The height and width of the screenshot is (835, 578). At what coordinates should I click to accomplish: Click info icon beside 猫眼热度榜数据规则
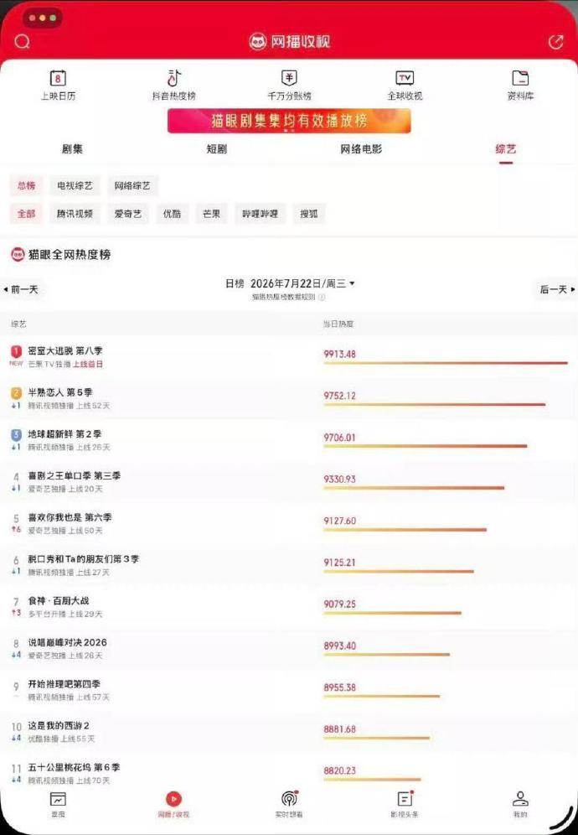pos(322,297)
